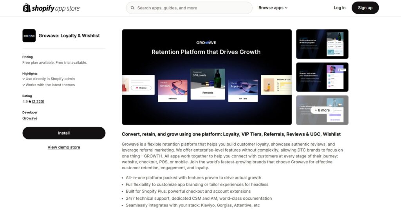The height and width of the screenshot is (217, 401).
Task: Open the main Retention Platform hero image
Action: coord(207,77)
